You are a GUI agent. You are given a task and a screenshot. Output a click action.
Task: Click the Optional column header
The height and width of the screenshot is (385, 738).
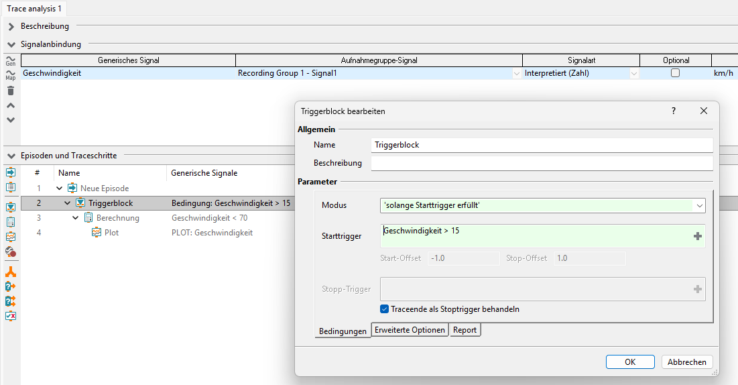click(x=676, y=60)
